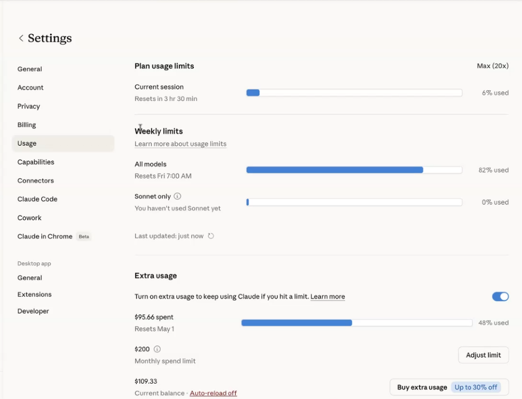
Task: Click the All models weekly usage bar
Action: tap(354, 170)
